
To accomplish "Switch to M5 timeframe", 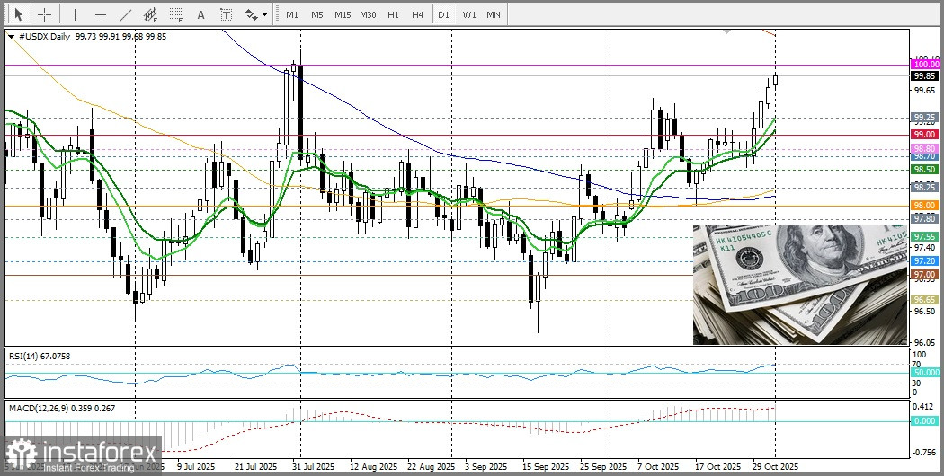I will point(317,14).
